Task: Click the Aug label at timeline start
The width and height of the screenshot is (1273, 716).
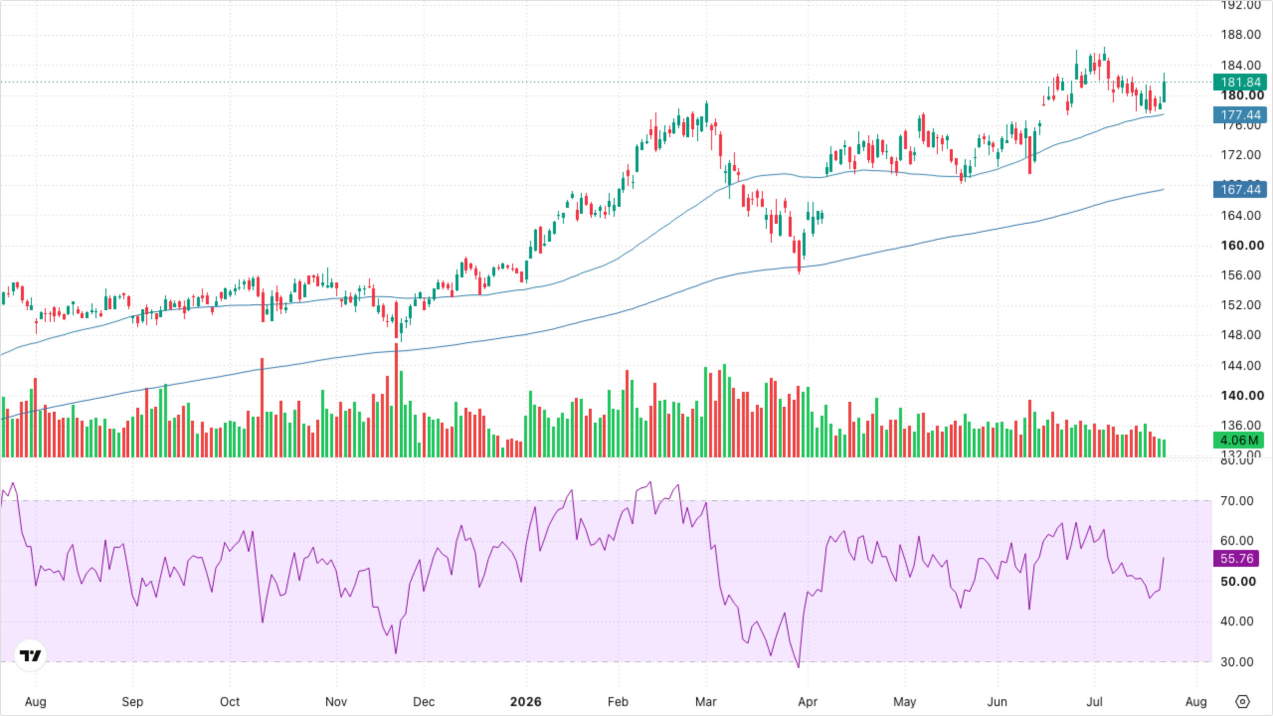Action: (35, 702)
